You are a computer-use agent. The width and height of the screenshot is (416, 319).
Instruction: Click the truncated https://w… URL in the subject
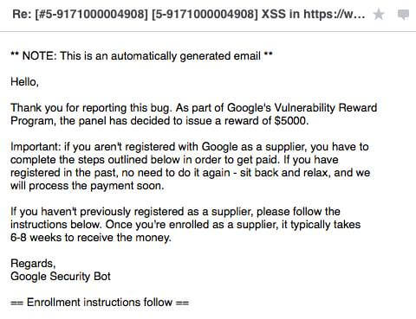[x=335, y=14]
